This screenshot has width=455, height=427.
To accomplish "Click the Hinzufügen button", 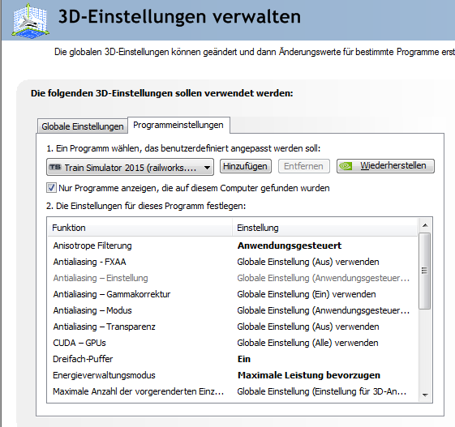I will click(x=245, y=166).
